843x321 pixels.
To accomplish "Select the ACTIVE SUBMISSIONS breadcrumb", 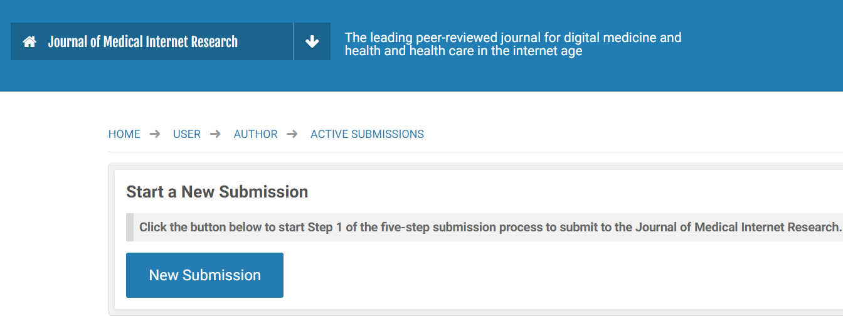I will (367, 134).
